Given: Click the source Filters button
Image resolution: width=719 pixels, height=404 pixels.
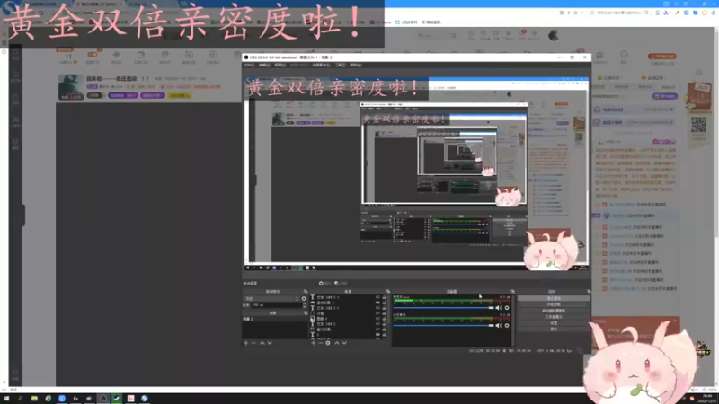Looking at the screenshot, I should click(341, 283).
